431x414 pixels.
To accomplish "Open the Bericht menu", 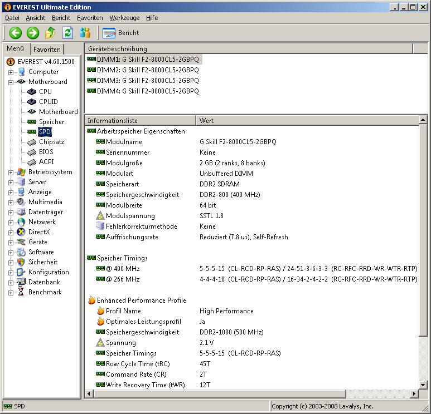I will [61, 18].
